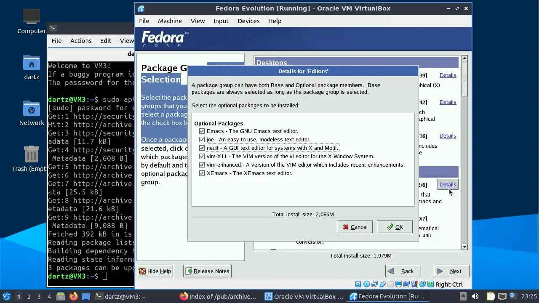Click the hard disk activity status icon

(x=358, y=284)
